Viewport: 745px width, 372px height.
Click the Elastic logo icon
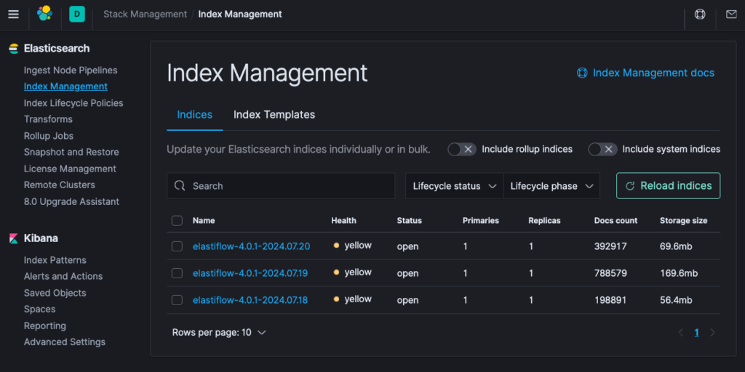coord(44,14)
